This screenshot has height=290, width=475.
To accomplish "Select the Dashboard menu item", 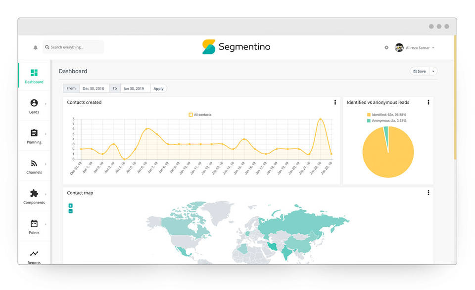I will (34, 76).
